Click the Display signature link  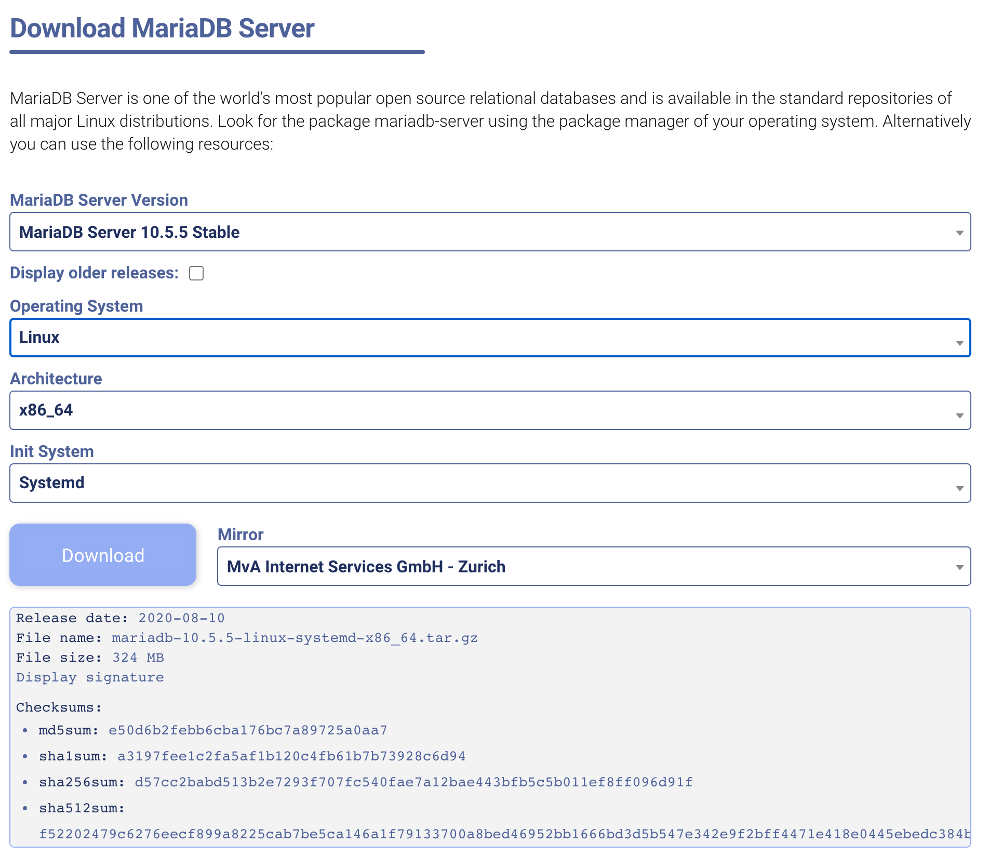pyautogui.click(x=90, y=677)
